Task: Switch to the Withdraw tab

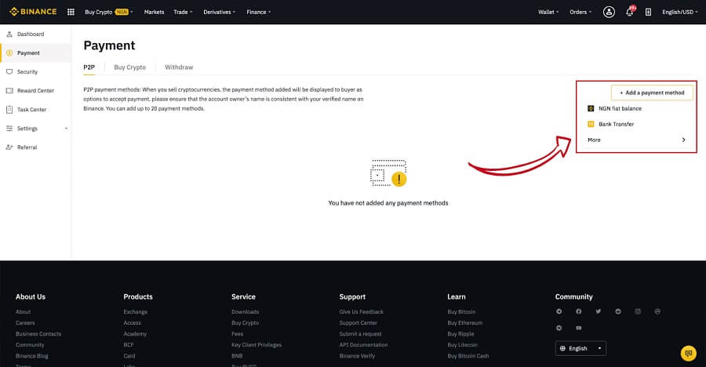Action: point(179,67)
